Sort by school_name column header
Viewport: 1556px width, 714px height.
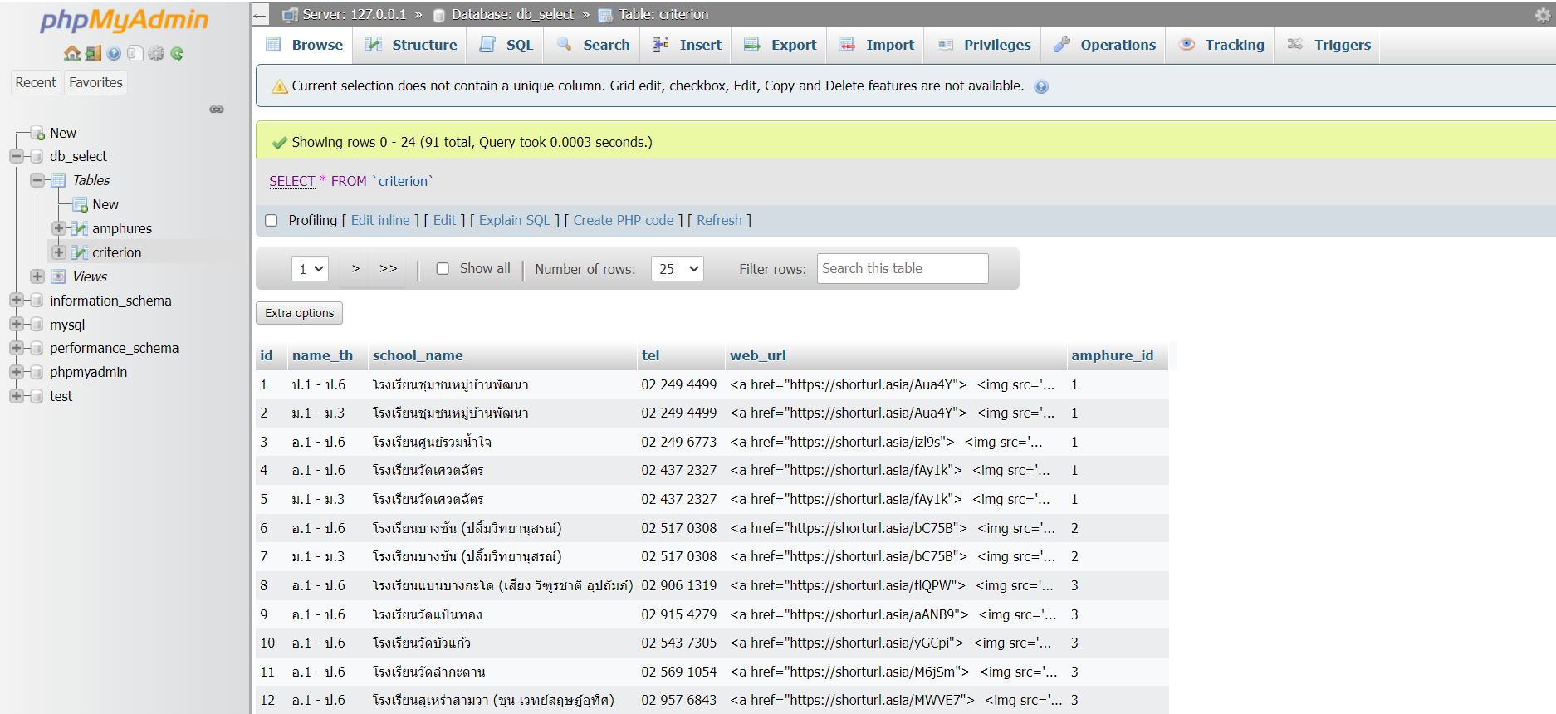418,355
